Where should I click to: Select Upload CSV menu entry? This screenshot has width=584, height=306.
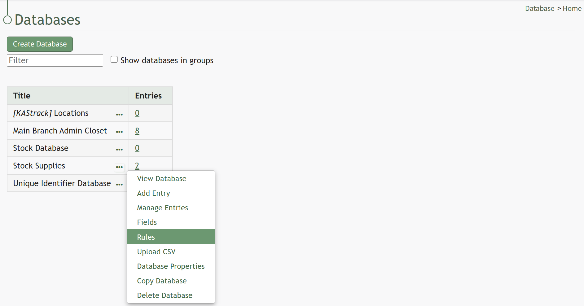tap(171, 251)
